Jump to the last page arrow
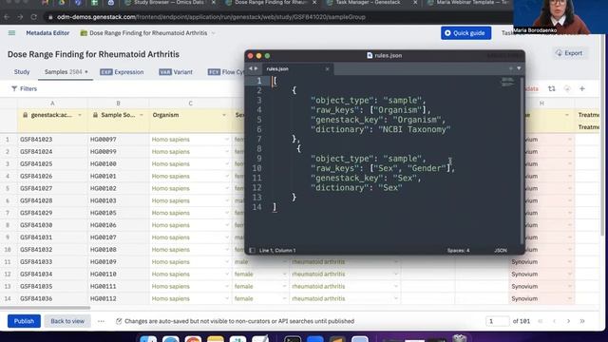Viewport: 608px width, 342px height. [582, 321]
